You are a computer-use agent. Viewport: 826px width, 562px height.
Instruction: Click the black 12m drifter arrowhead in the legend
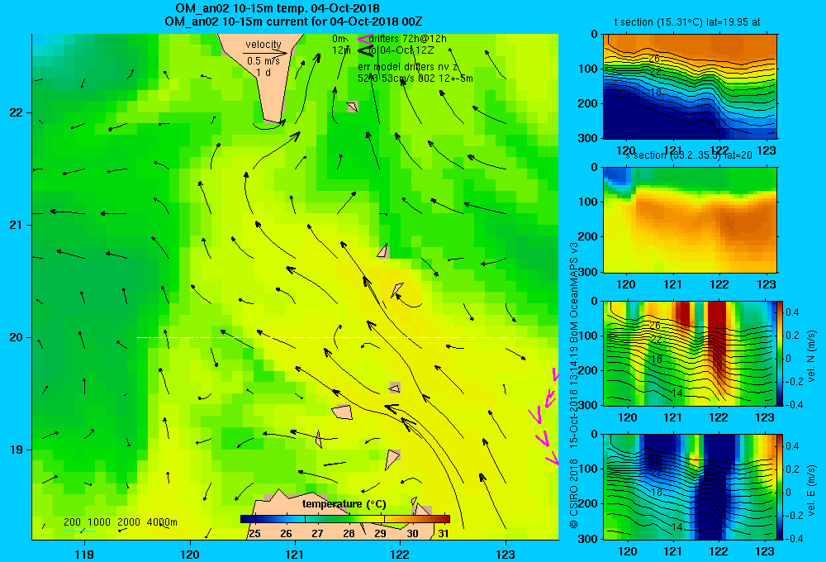pos(365,50)
